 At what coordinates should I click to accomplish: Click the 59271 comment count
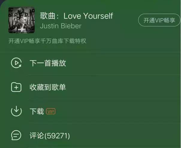pos(57,136)
